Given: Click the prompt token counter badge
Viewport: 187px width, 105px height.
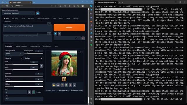Looking at the screenshot, I should coord(49,24).
